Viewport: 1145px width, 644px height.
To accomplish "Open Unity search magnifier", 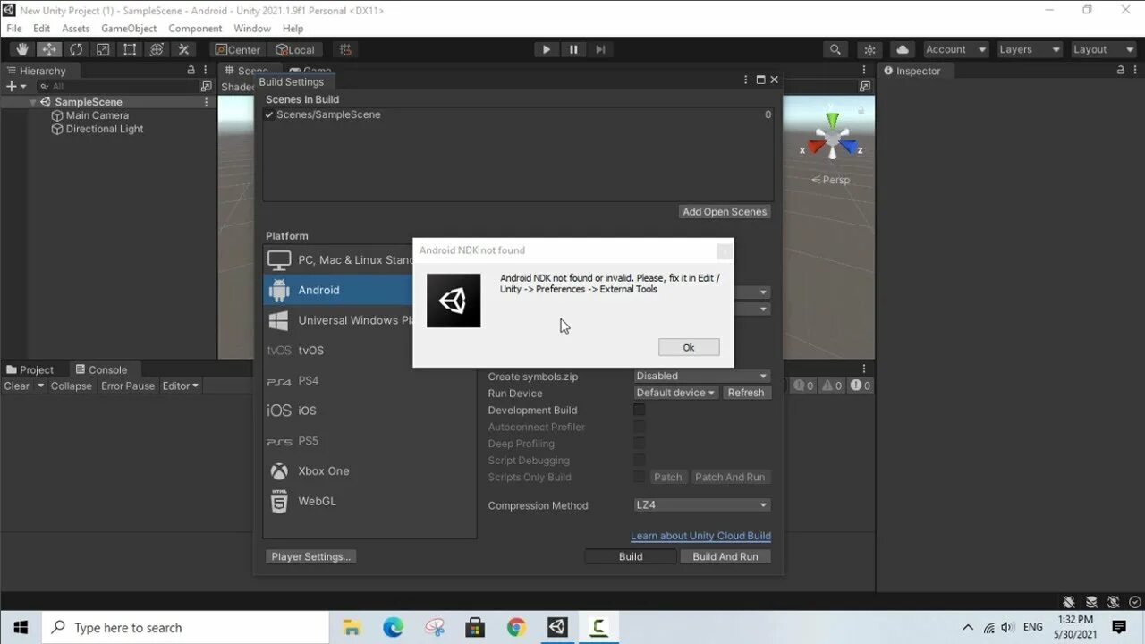I will (835, 49).
